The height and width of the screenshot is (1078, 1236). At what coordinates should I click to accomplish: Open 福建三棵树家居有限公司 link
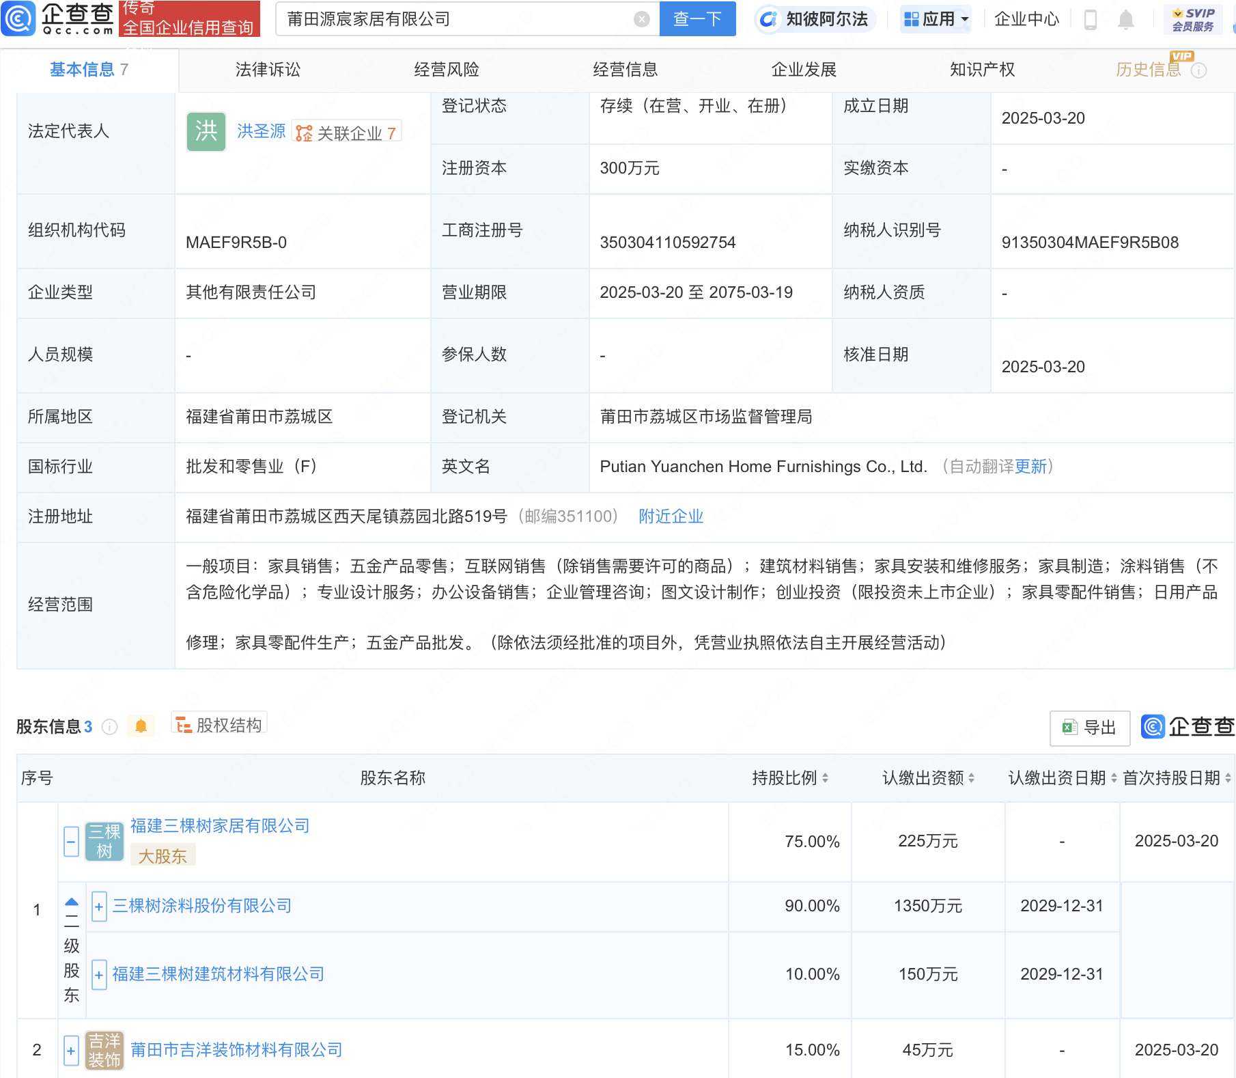[220, 826]
